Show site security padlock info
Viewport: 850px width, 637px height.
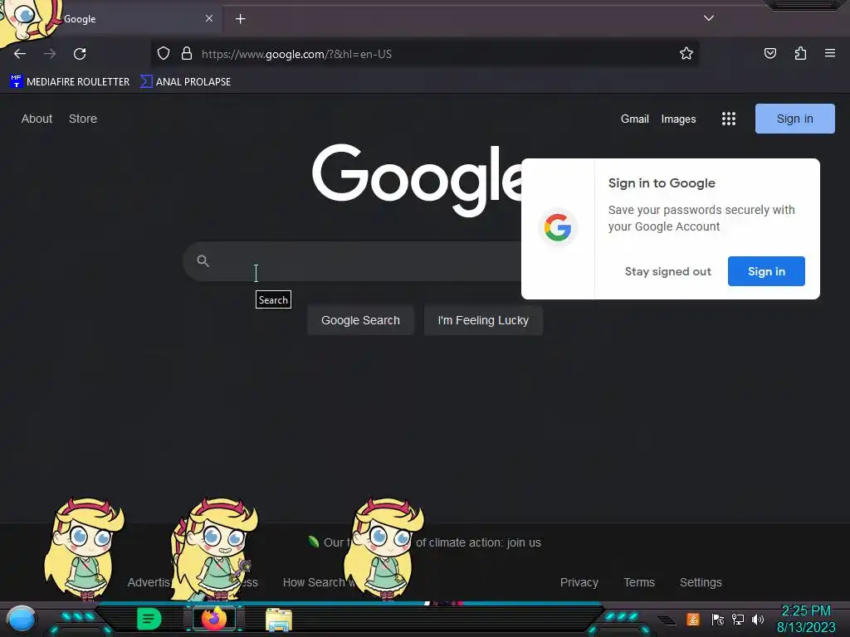coord(187,54)
